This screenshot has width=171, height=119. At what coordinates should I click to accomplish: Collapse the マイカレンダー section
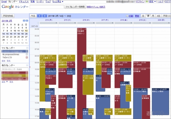coord(27,48)
